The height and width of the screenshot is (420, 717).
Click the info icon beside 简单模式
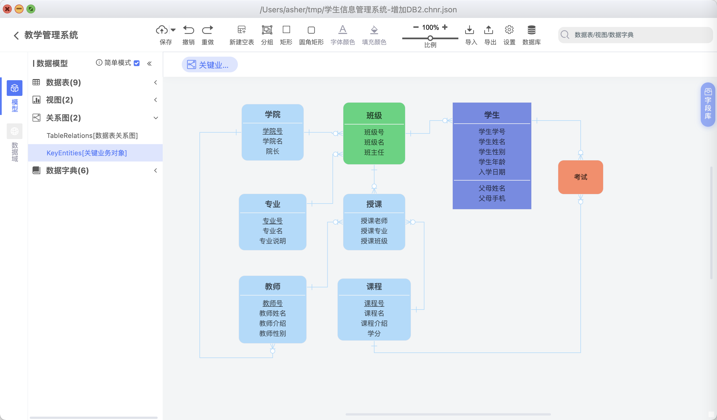99,63
